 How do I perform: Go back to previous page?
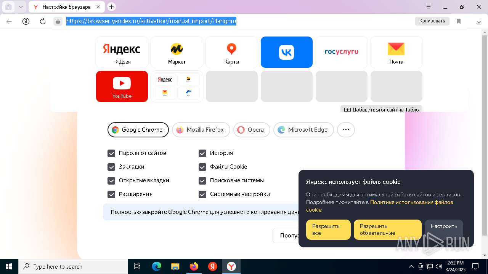point(9,21)
